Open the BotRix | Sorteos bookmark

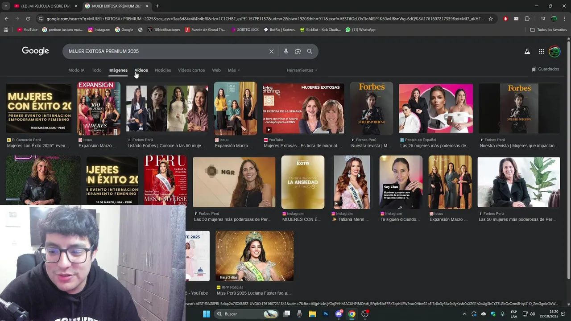(279, 30)
